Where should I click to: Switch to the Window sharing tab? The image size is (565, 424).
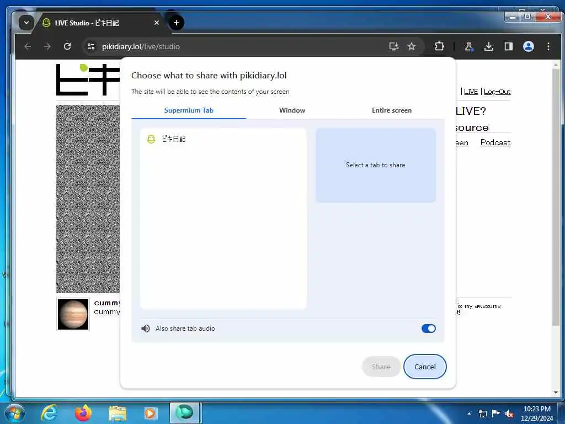click(292, 110)
